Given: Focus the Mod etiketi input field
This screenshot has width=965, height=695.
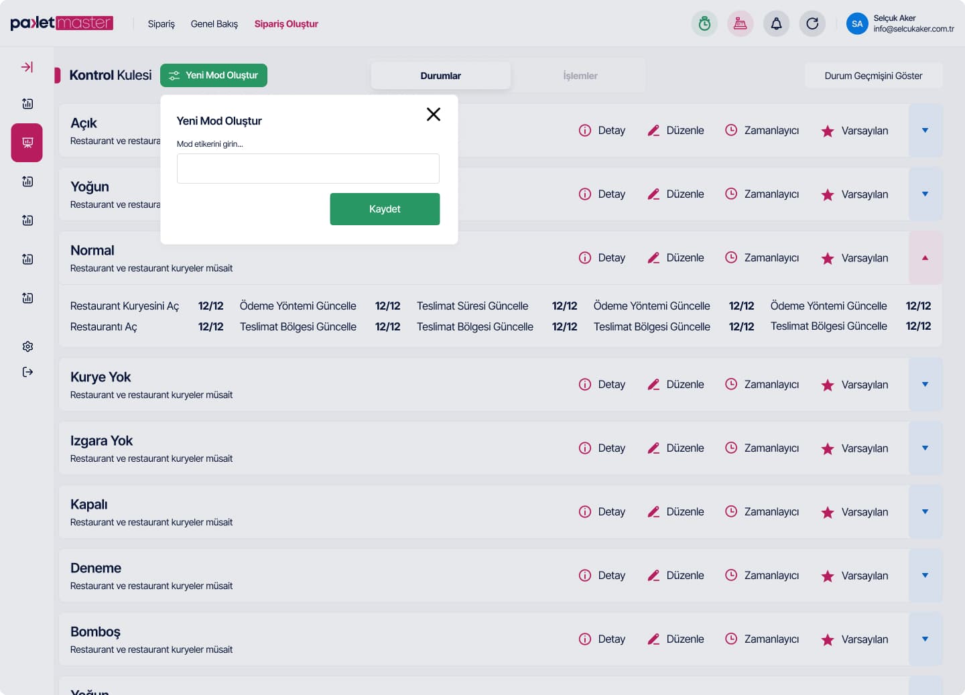Looking at the screenshot, I should tap(308, 168).
